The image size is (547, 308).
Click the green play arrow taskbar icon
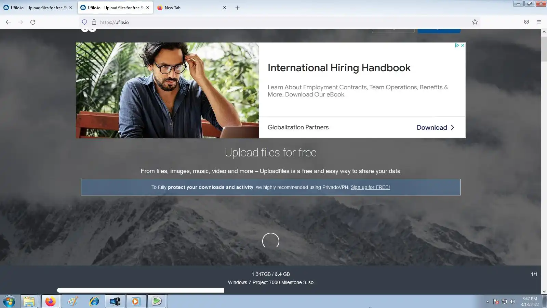coord(157,301)
